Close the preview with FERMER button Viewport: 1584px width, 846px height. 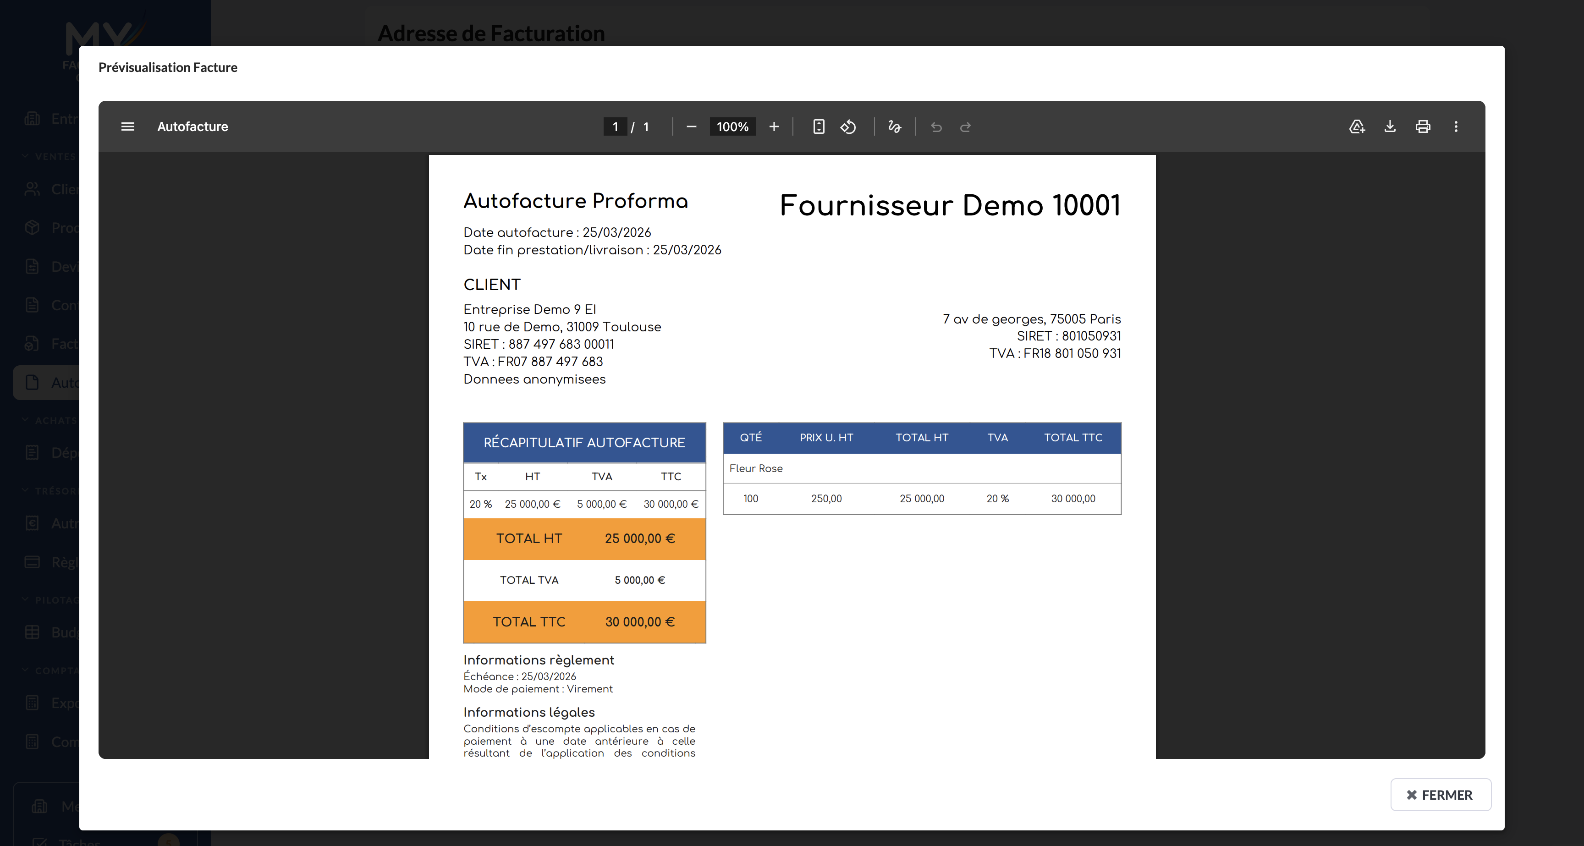[1441, 795]
